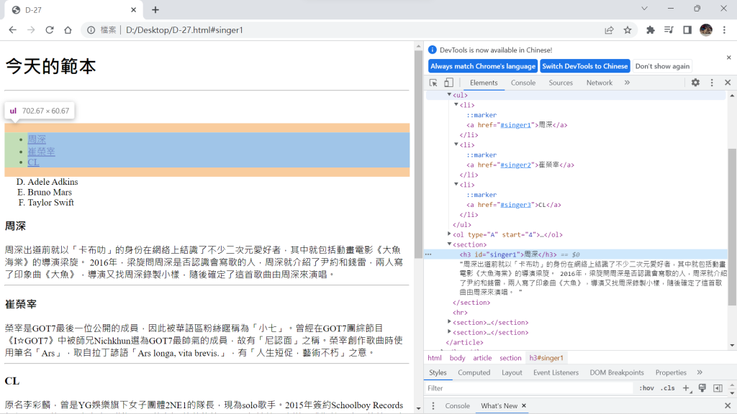Image resolution: width=737 pixels, height=414 pixels.
Task: Select the h3 id="singer1" element row
Action: [576, 254]
